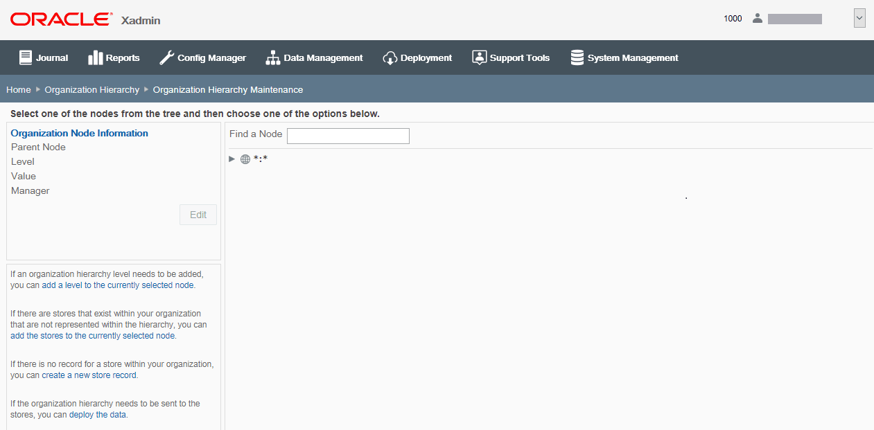Select the Deployment cloud icon

389,57
